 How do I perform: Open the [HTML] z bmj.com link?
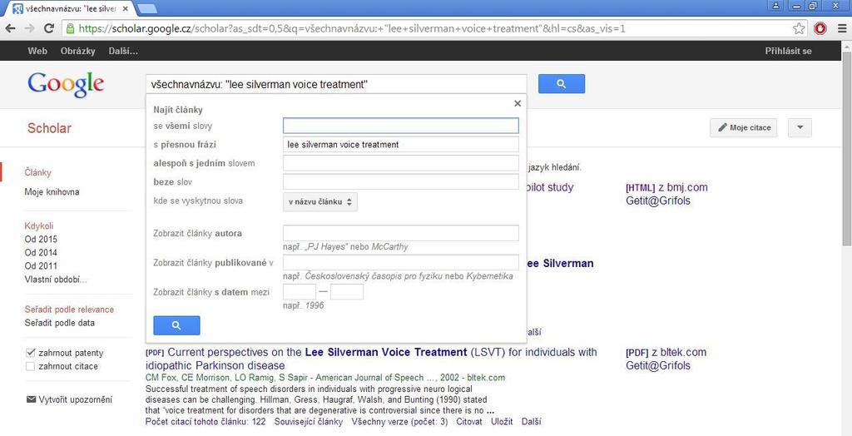[666, 187]
